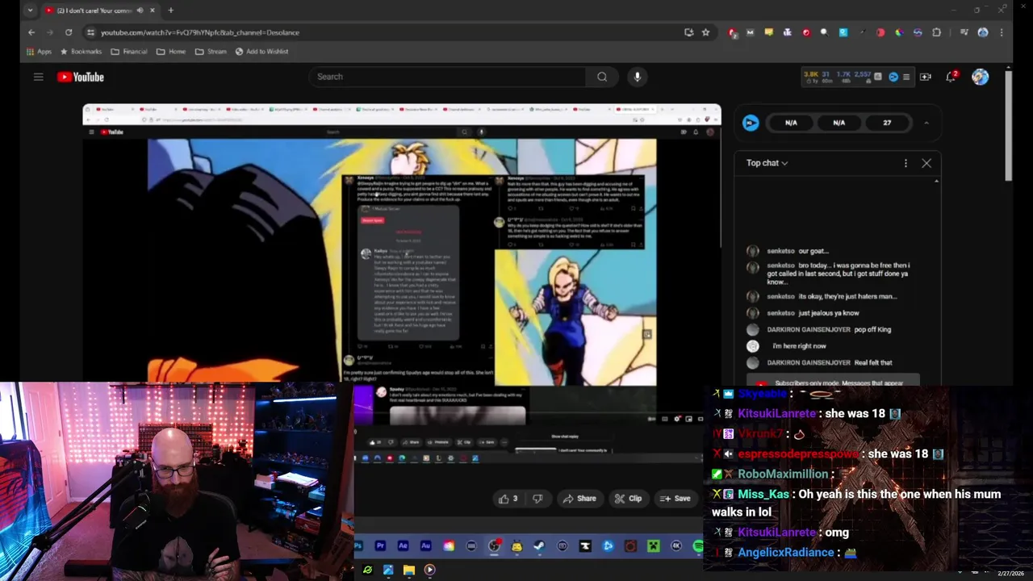Click the Chrome profile avatar

(x=982, y=32)
